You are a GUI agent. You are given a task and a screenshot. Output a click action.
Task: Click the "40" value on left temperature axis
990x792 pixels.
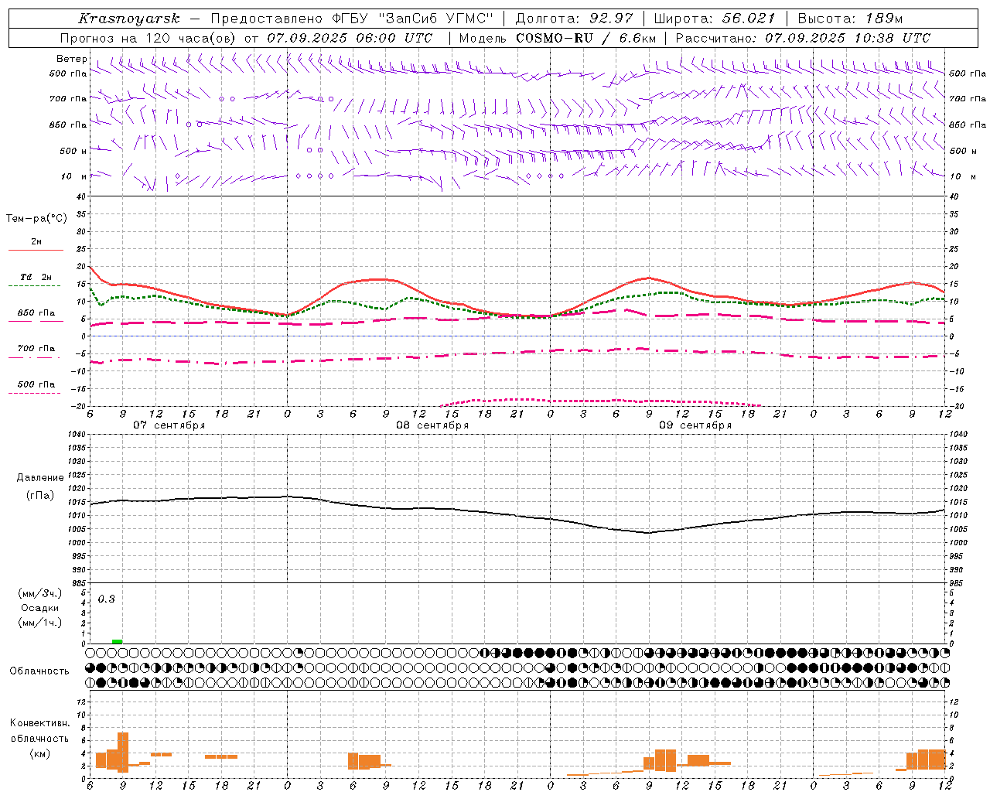81,196
